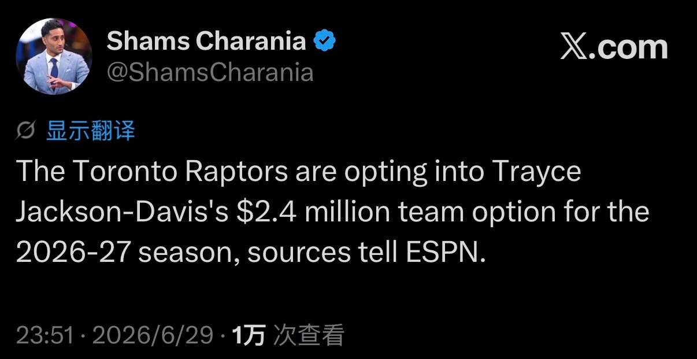Click the 2026/6/29 post date

tap(153, 335)
